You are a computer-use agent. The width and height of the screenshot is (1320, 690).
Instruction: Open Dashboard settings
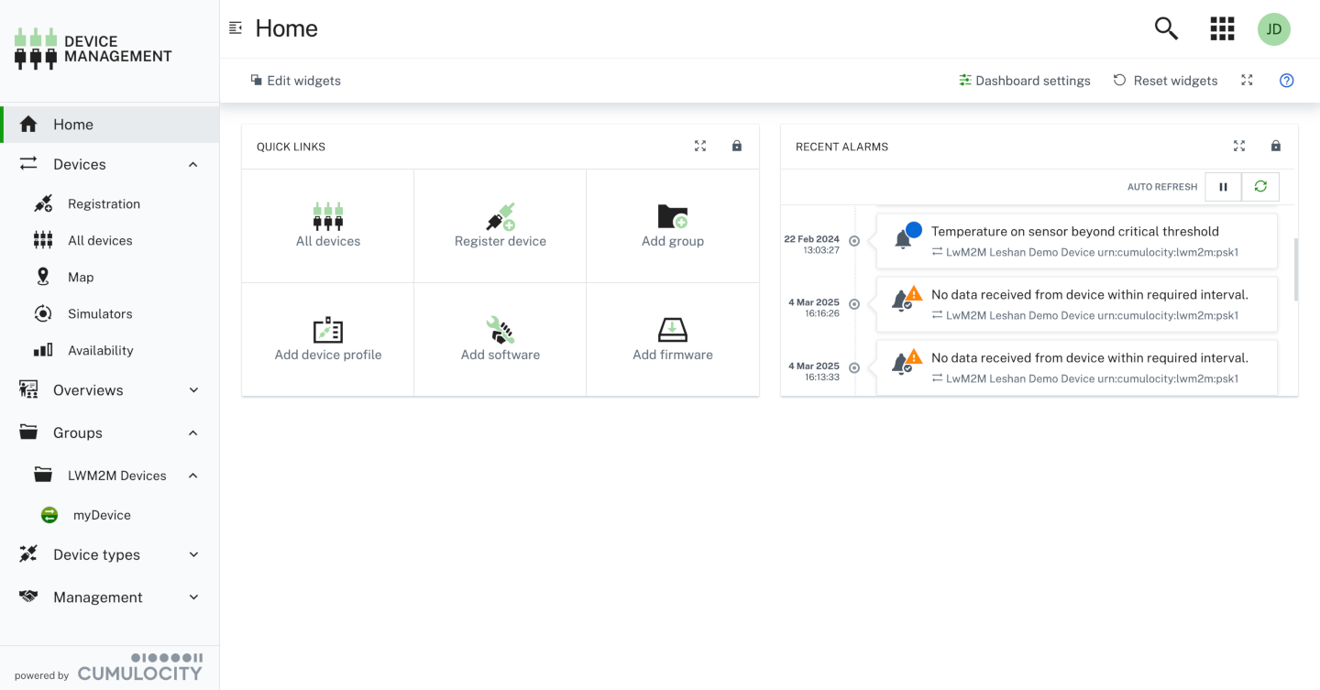(x=1024, y=80)
